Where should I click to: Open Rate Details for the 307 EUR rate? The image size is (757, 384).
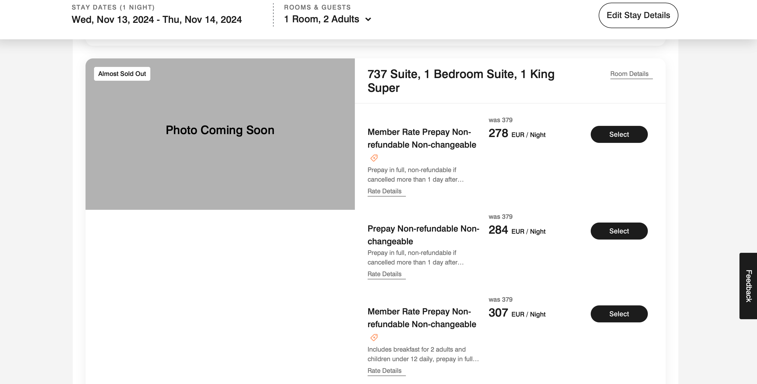click(384, 370)
